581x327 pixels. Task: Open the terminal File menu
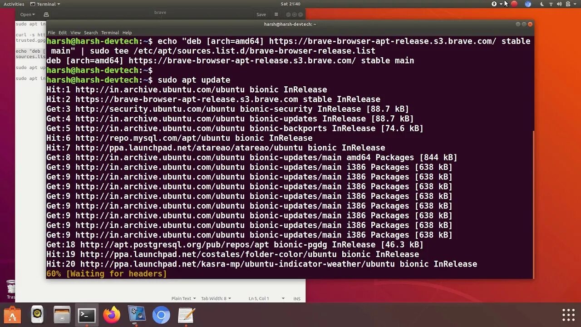[51, 33]
